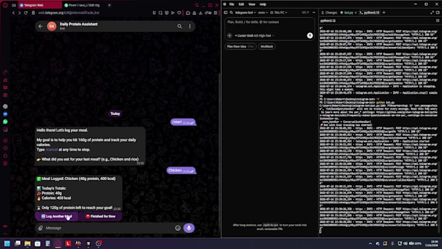Go back in the browser
The image size is (442, 249).
tap(13, 13)
